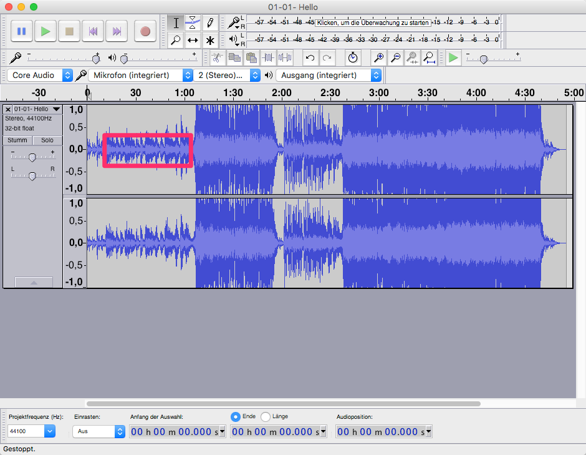This screenshot has width=586, height=455.
Task: Start recording with the Record button
Action: [x=145, y=31]
